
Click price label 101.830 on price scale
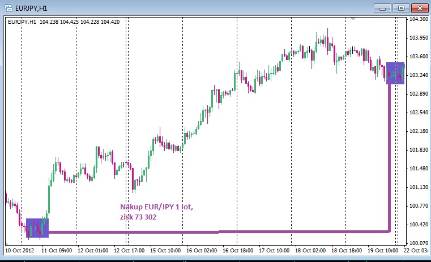pyautogui.click(x=419, y=150)
